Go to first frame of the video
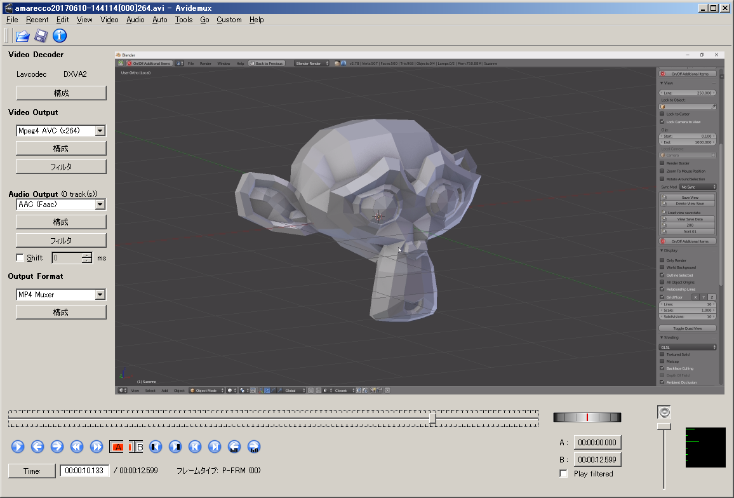This screenshot has height=498, width=734. click(195, 447)
